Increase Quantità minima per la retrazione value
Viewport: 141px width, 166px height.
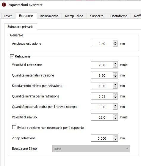tap(115, 95)
